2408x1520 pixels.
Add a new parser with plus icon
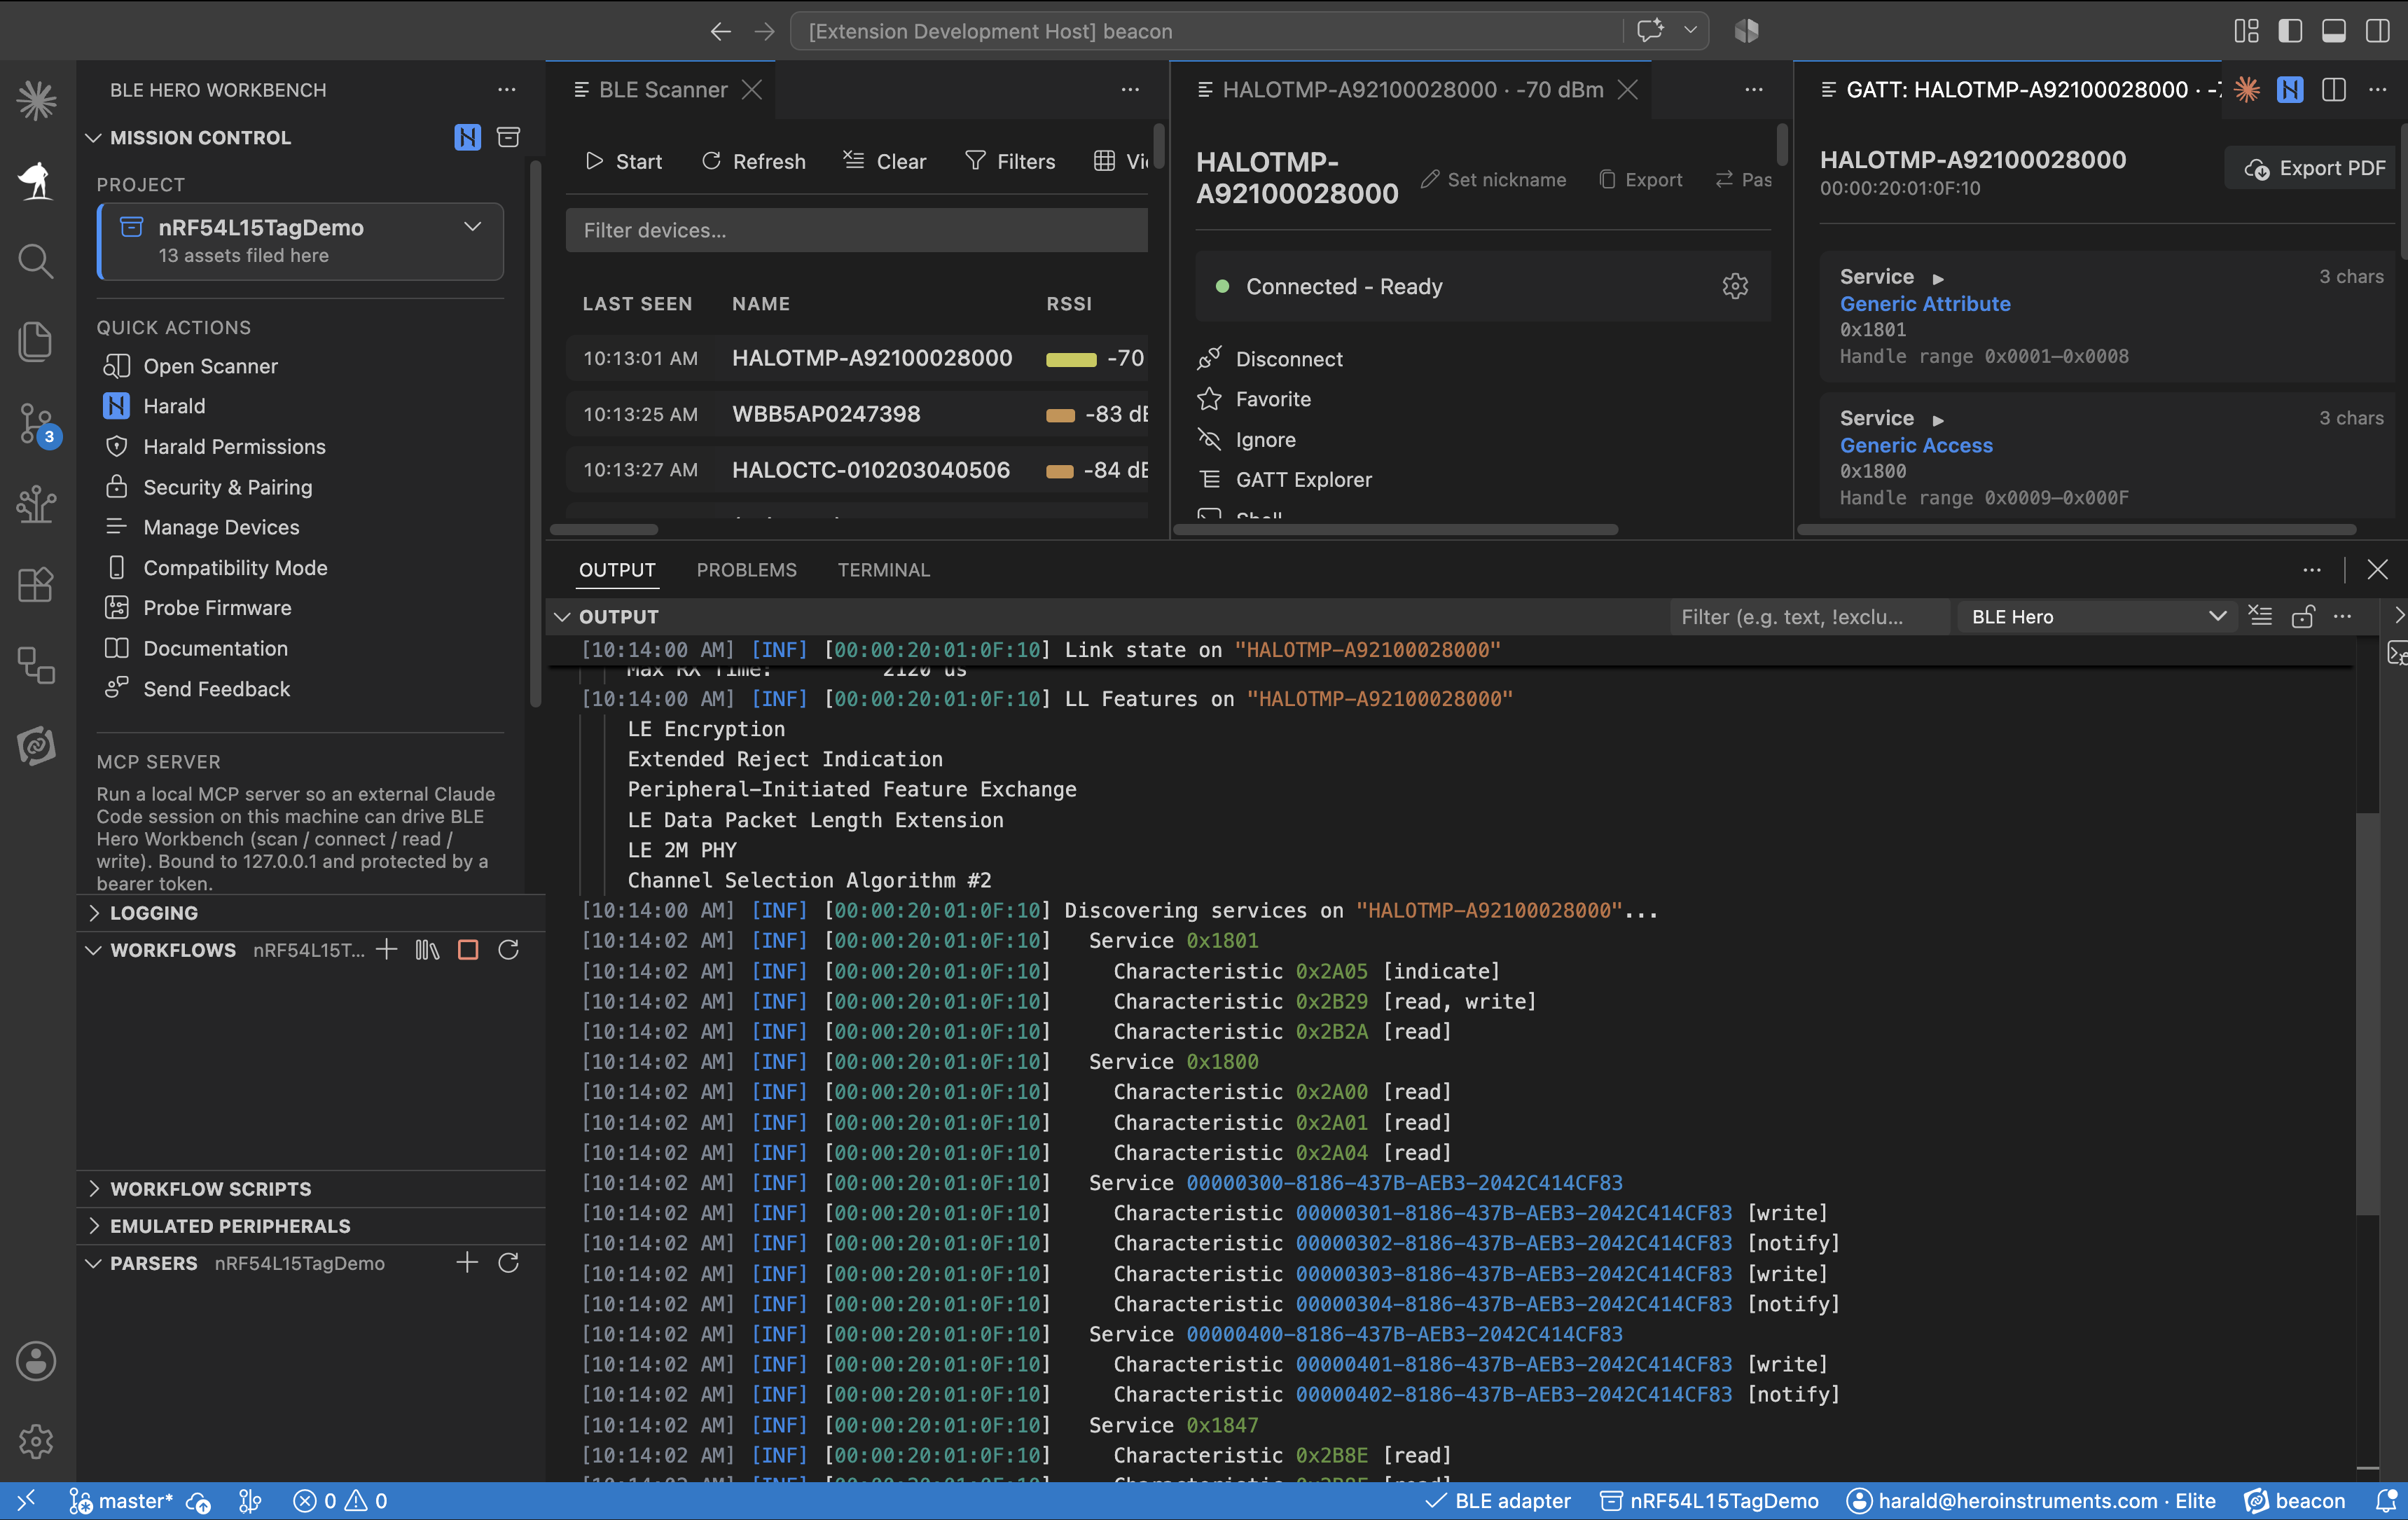467,1263
